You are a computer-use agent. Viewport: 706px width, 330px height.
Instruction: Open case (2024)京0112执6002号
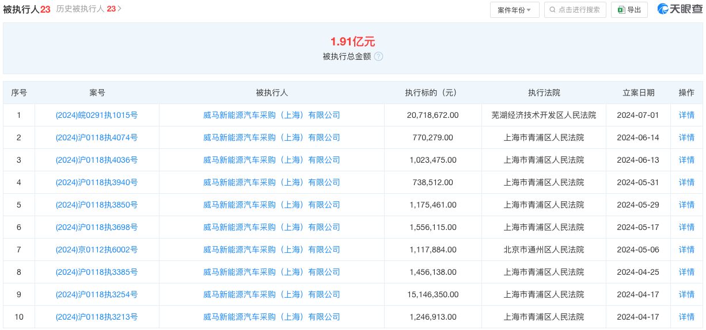tap(97, 250)
